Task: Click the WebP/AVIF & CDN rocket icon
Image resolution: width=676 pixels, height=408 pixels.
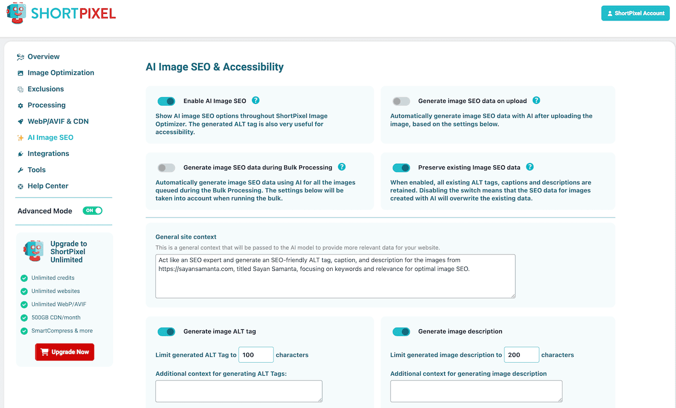Action: coord(20,121)
